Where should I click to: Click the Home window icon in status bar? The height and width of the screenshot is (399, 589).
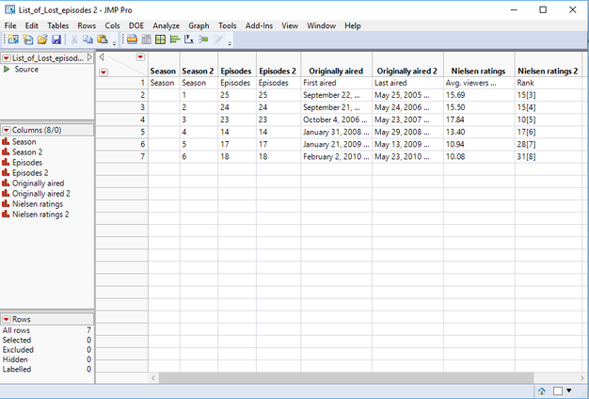542,391
